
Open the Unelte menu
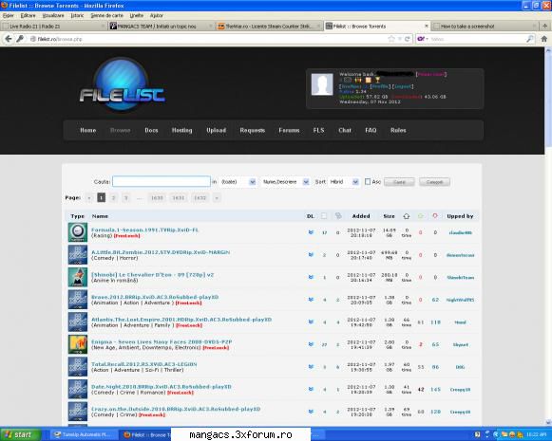[136, 15]
